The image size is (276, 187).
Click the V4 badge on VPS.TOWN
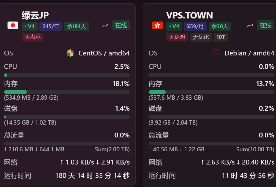tap(174, 26)
